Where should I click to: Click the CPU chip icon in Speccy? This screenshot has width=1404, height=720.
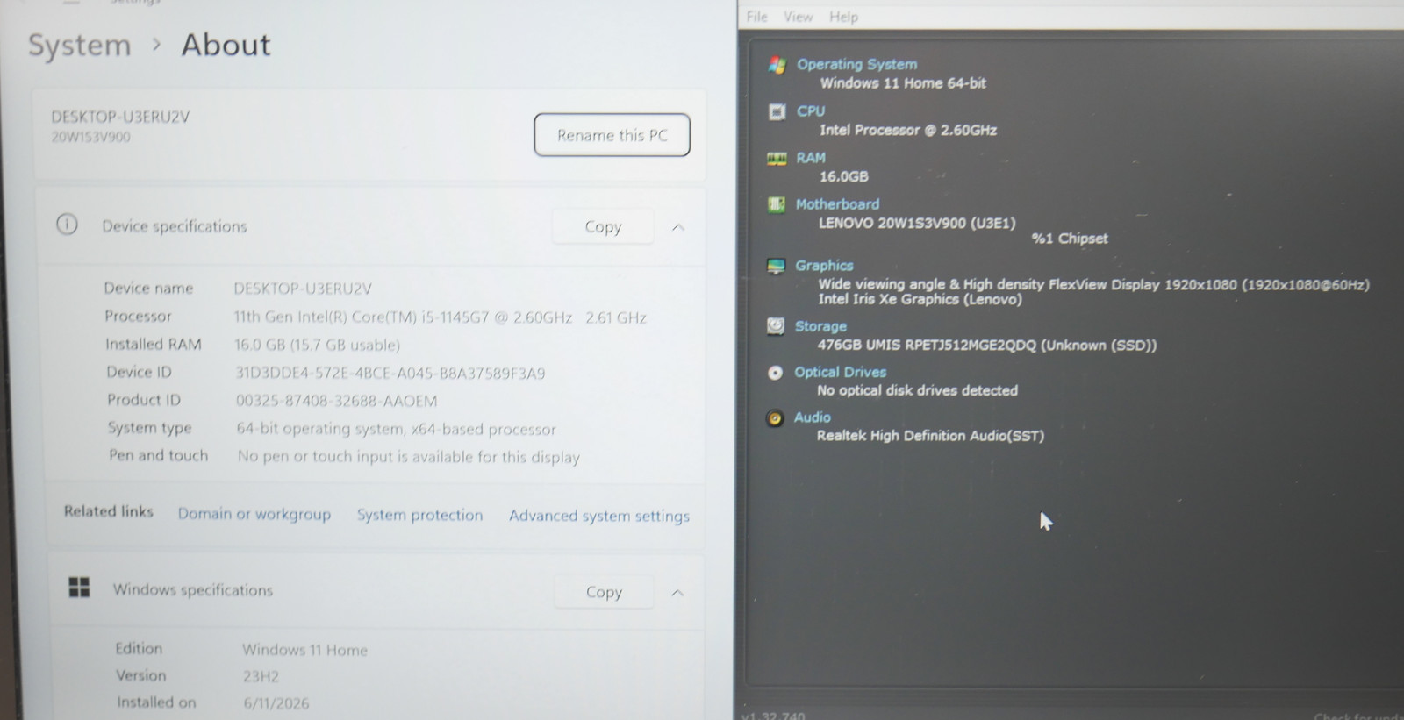click(x=777, y=111)
